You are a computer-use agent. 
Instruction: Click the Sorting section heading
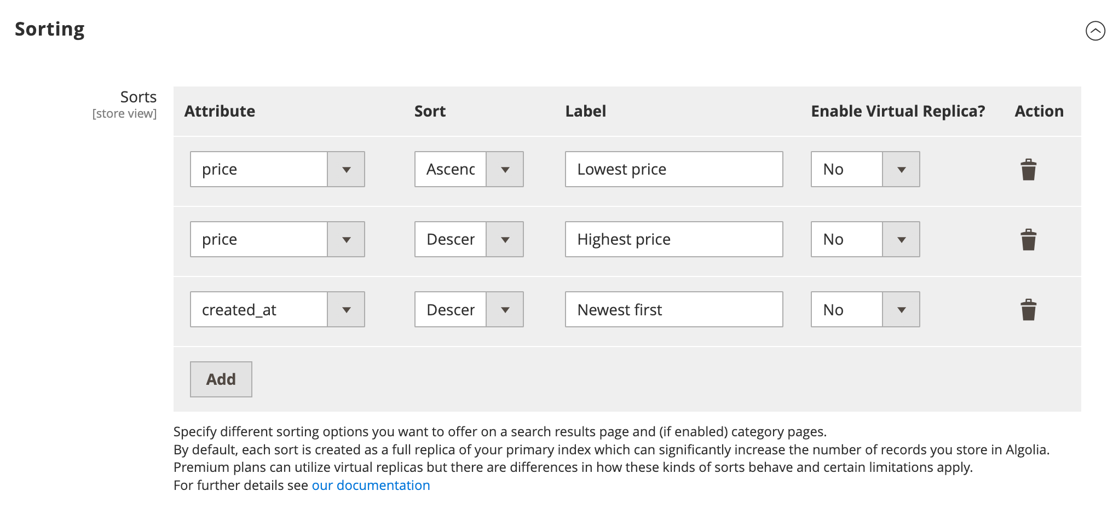(50, 29)
